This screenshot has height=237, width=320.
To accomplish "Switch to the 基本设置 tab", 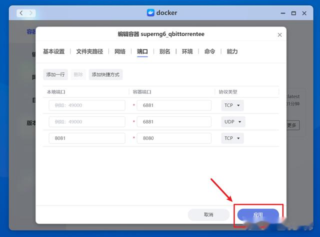I will point(53,51).
